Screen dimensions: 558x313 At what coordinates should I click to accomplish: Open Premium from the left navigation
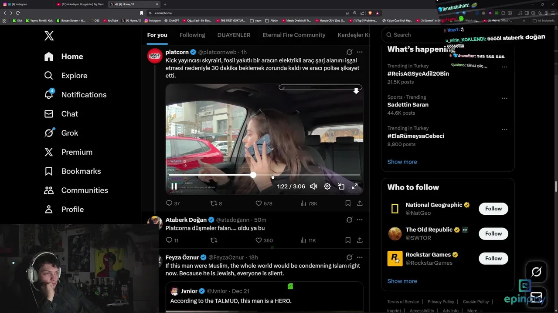(68, 152)
